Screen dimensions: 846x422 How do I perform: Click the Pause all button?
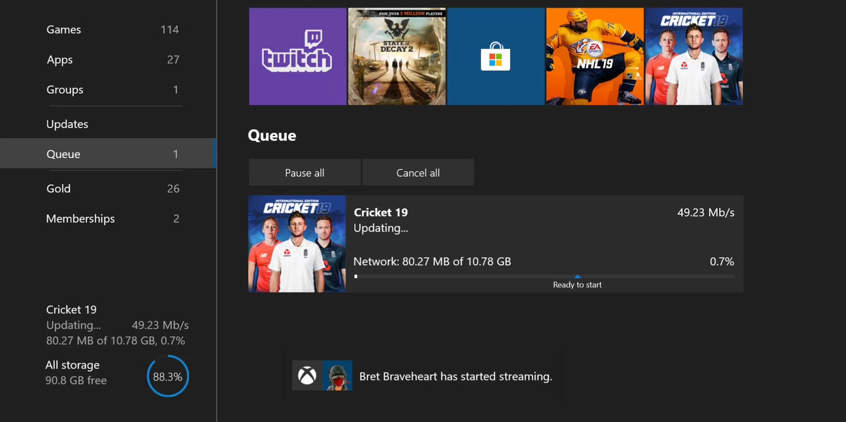click(x=305, y=172)
